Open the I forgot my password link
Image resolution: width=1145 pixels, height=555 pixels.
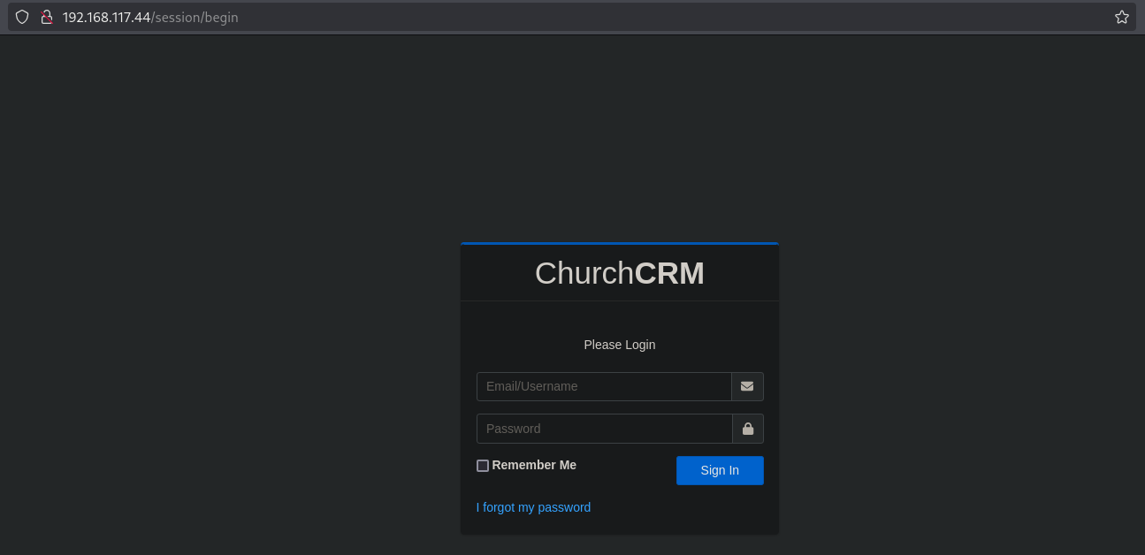pos(533,507)
